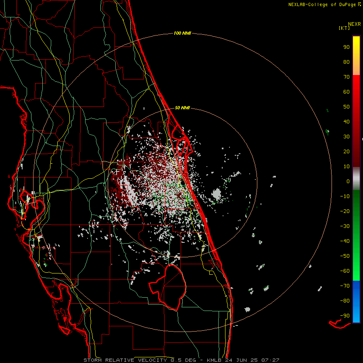Click the -70 value on the velocity scale

click(x=345, y=286)
